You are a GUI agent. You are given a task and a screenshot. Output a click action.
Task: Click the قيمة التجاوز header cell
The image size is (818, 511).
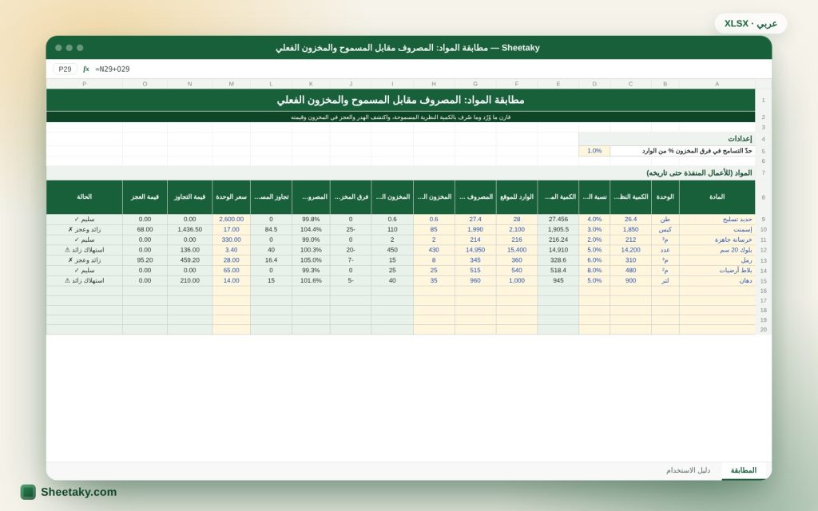(x=190, y=197)
